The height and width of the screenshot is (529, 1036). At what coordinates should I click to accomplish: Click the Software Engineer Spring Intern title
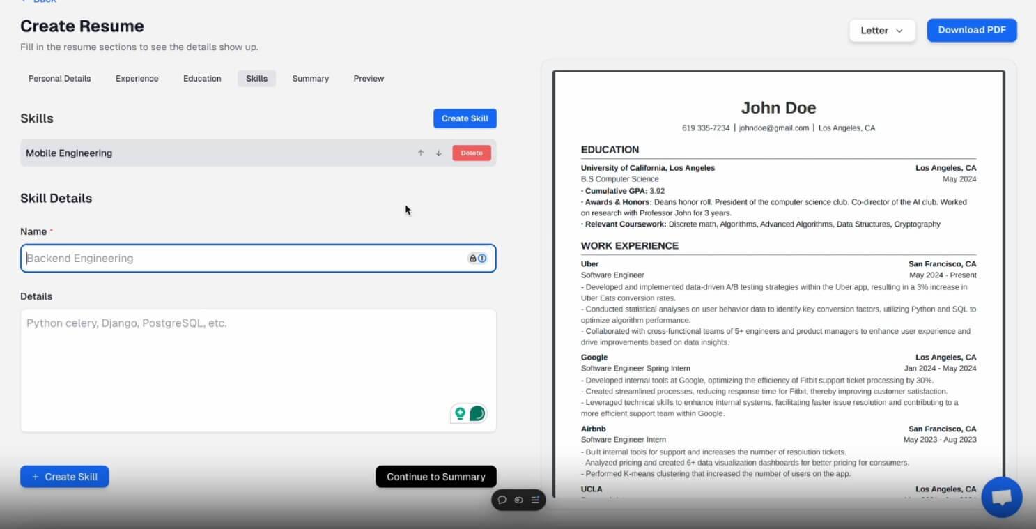635,369
